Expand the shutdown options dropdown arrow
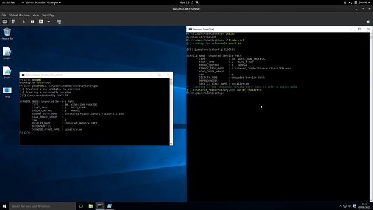Screen dimensions: 373x210 click(48, 22)
